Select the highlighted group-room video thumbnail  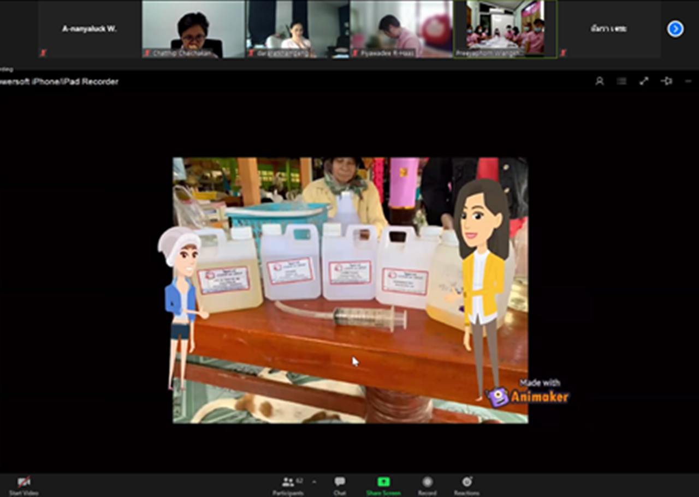click(x=505, y=28)
